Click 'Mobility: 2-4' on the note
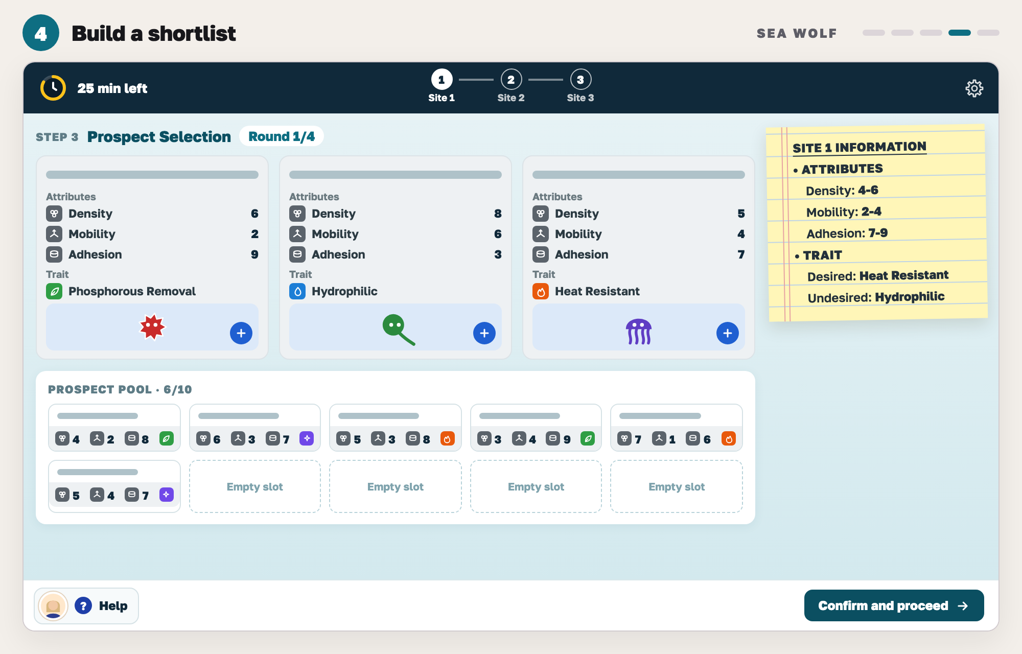This screenshot has height=654, width=1022. pyautogui.click(x=844, y=212)
